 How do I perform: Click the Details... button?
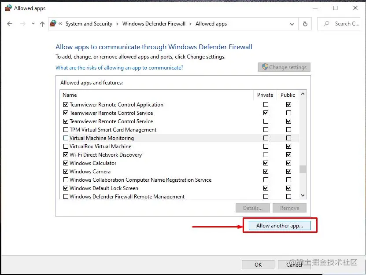[x=253, y=208]
